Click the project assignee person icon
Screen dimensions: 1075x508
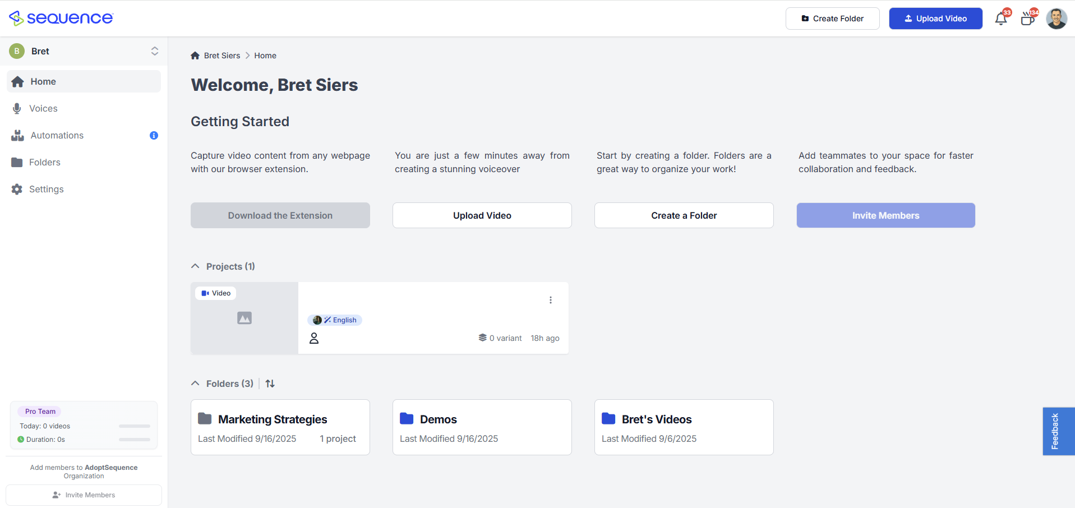point(314,338)
